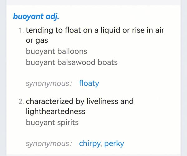Open the synonym link 'floaty'
This screenshot has width=187, height=156.
[89, 83]
